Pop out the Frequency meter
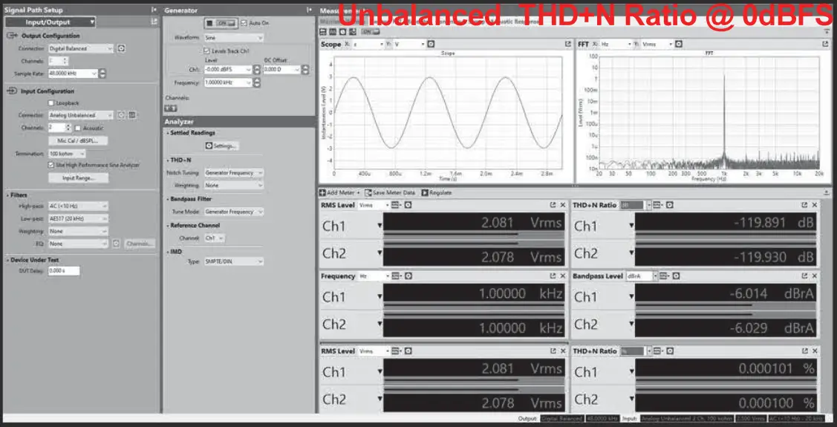837x427 pixels. [553, 276]
